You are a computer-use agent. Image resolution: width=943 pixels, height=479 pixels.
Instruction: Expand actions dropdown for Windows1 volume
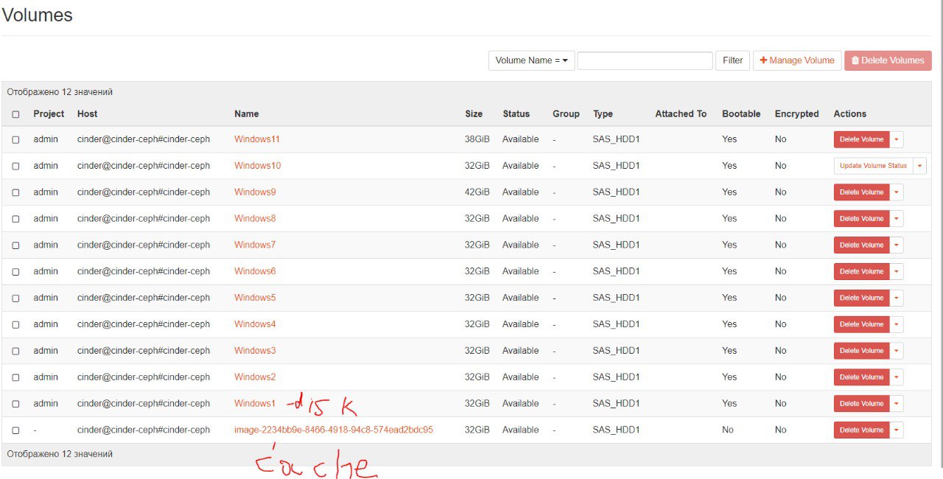coord(897,404)
